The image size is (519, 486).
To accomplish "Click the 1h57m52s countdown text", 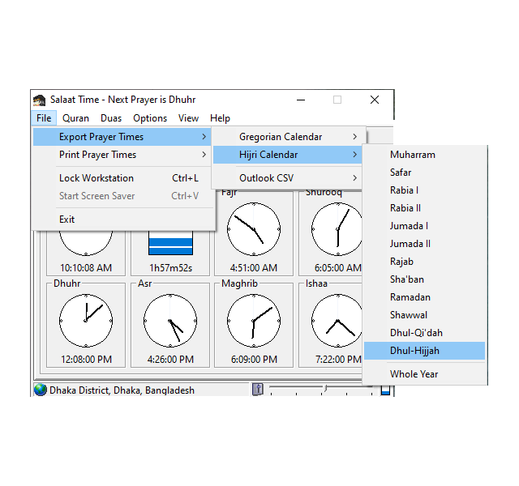I will (x=170, y=268).
